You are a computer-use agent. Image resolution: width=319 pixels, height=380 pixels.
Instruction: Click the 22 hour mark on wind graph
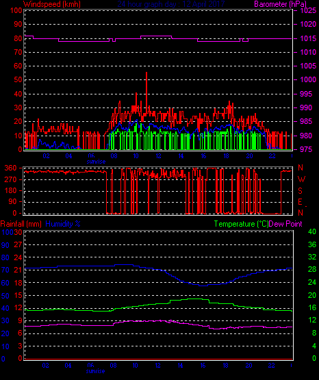[272, 156]
